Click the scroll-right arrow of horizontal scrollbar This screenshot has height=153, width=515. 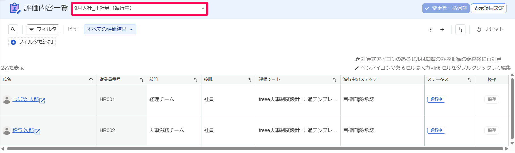click(507, 149)
